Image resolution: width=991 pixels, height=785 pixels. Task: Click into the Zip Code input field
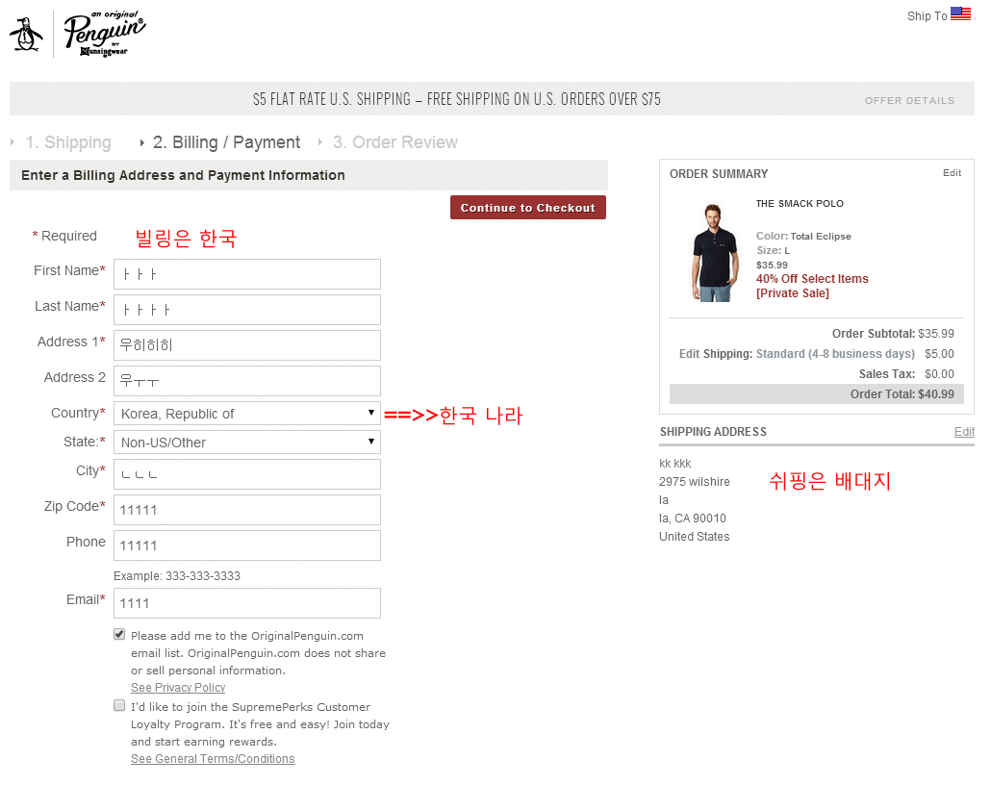[247, 510]
